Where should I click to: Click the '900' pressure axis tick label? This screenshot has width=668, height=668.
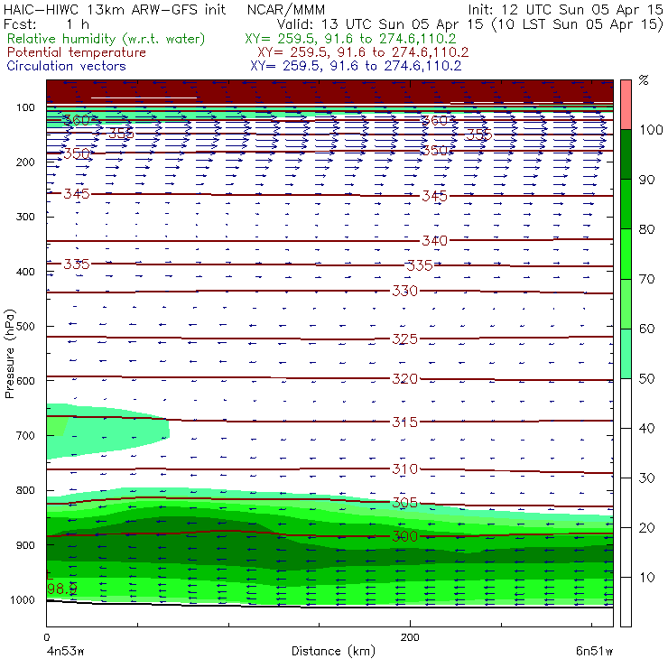point(25,545)
